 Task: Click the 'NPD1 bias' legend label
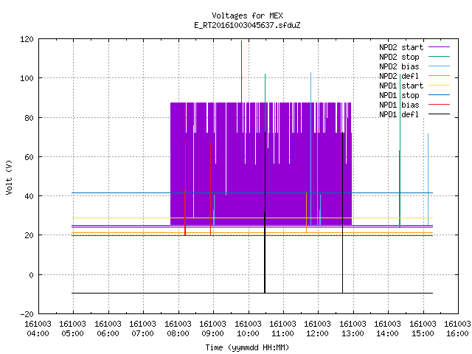click(399, 105)
